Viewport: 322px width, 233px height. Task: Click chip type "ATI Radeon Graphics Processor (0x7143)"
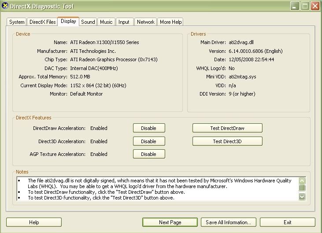pyautogui.click(x=114, y=59)
